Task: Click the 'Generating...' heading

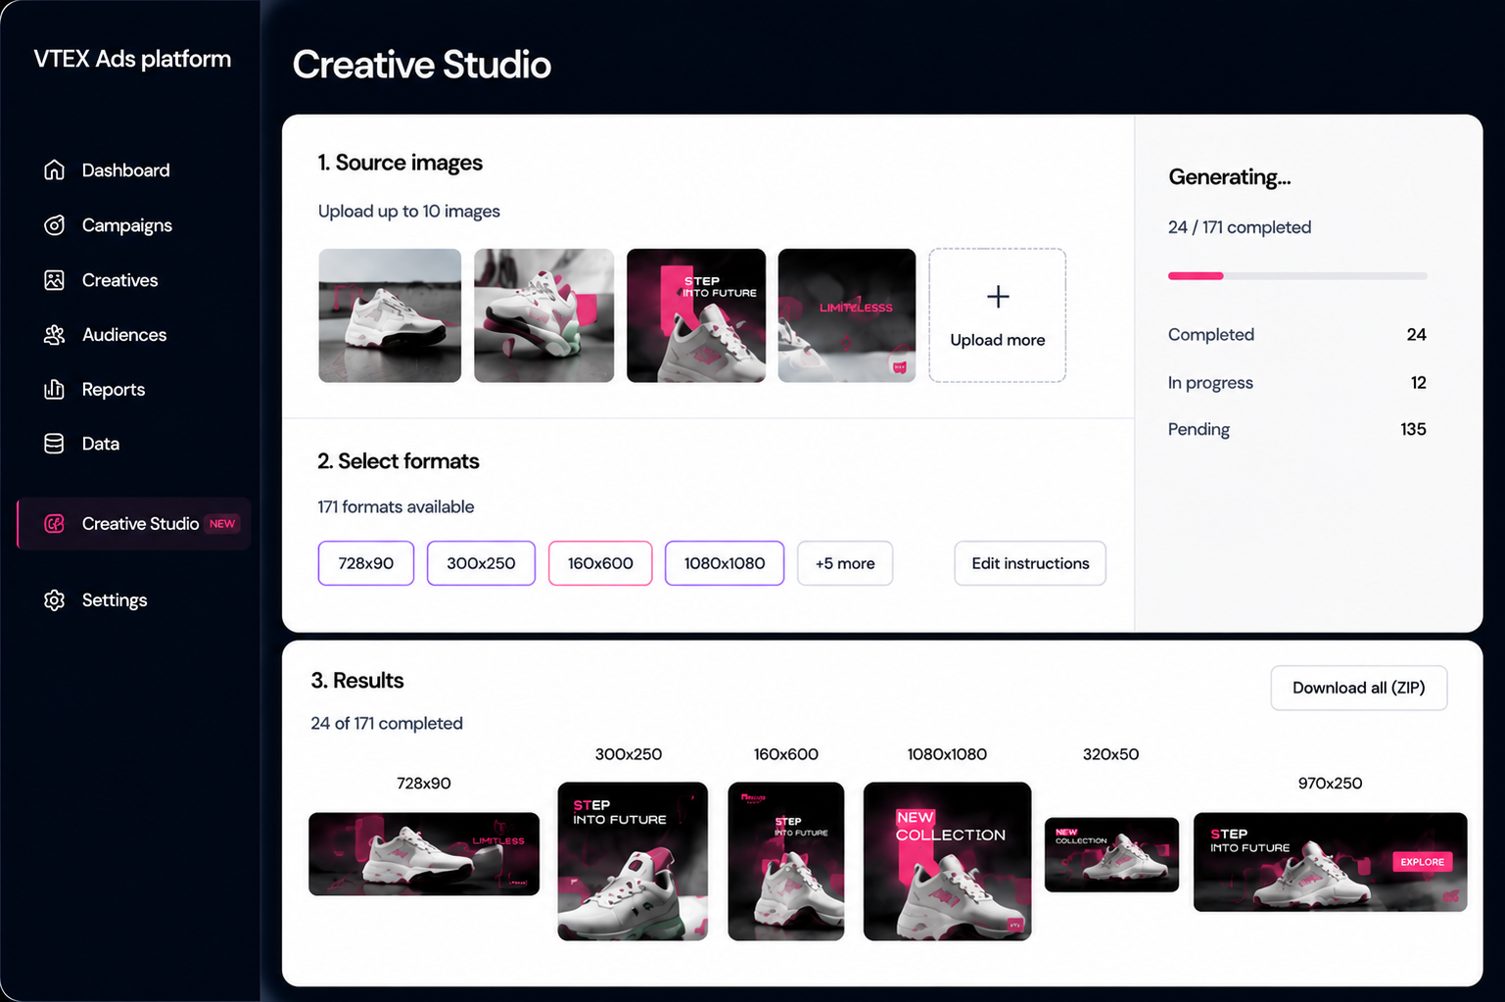Action: tap(1230, 177)
